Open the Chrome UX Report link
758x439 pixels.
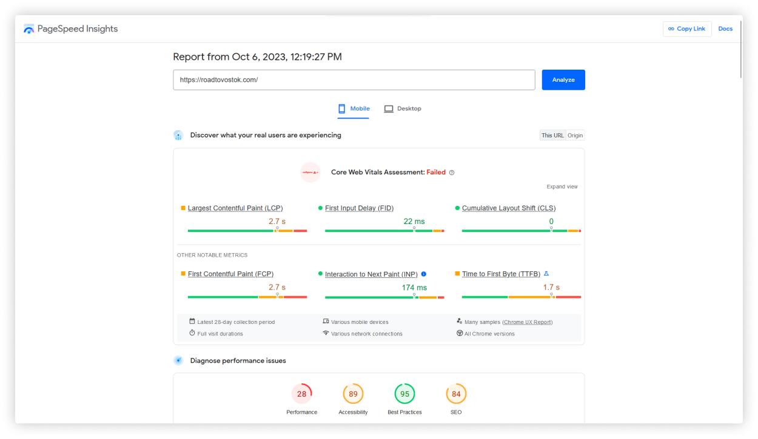click(527, 322)
